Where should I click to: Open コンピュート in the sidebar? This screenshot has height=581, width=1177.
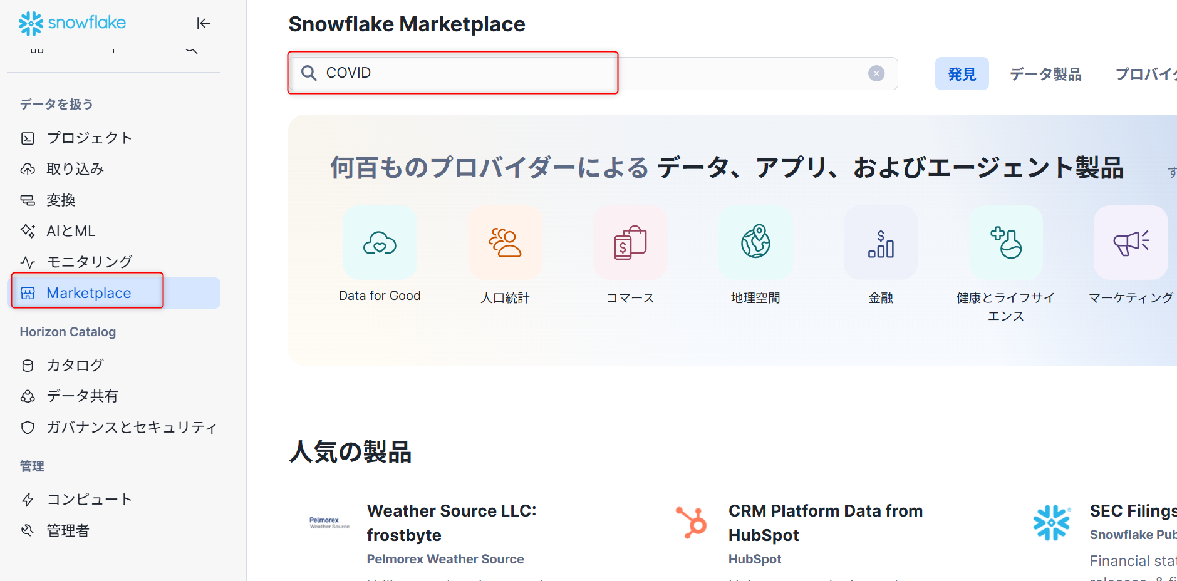coord(113,500)
